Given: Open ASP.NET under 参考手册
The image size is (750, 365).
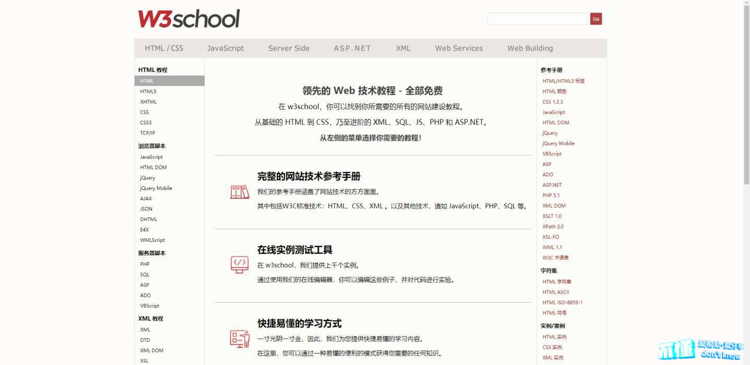Looking at the screenshot, I should click(552, 185).
